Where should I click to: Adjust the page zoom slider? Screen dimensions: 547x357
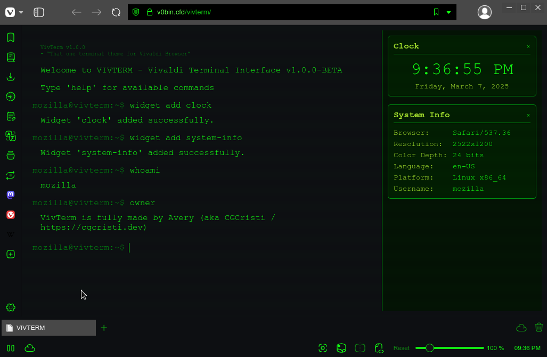tap(450, 348)
